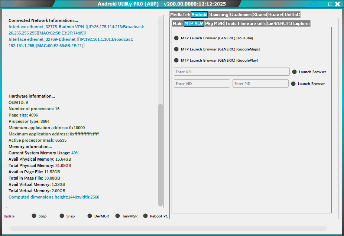344x236 pixels.
Task: Focus the Enter VID input box
Action: pyautogui.click(x=202, y=84)
